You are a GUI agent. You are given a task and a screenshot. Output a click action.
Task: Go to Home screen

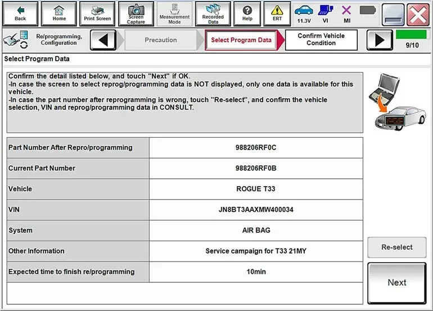coord(59,13)
